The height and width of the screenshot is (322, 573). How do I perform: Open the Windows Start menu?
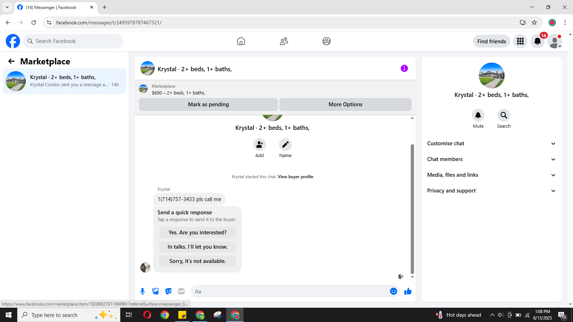point(9,315)
